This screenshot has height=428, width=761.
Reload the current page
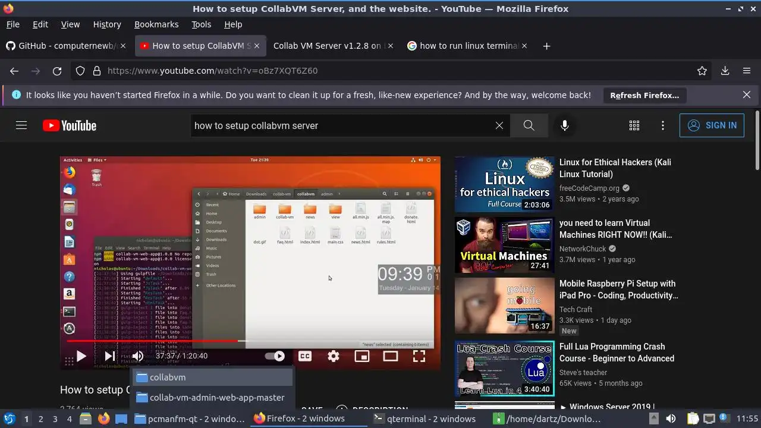point(57,71)
